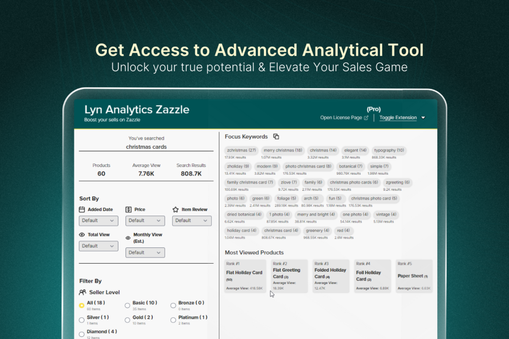Open the Price sort dropdown
The image size is (509, 339).
pyautogui.click(x=145, y=221)
